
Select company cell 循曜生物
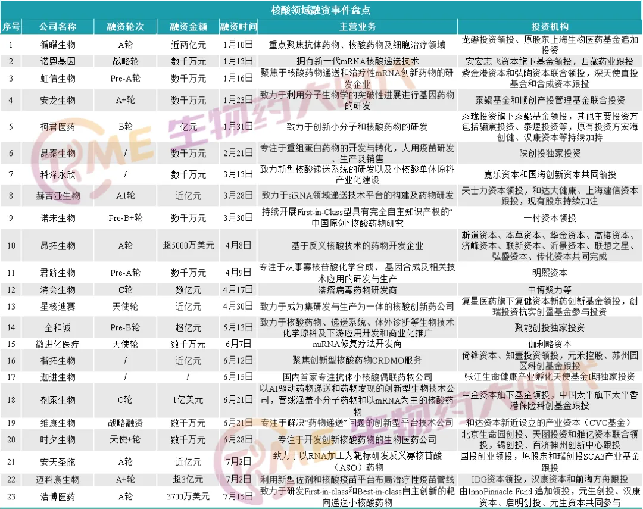click(58, 45)
